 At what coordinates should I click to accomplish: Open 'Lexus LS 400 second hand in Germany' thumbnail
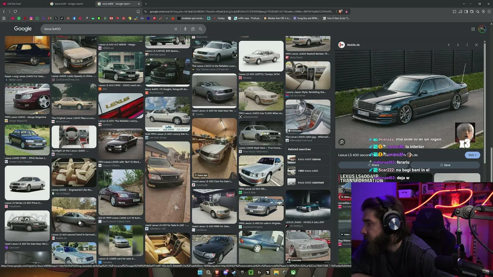[74, 215]
